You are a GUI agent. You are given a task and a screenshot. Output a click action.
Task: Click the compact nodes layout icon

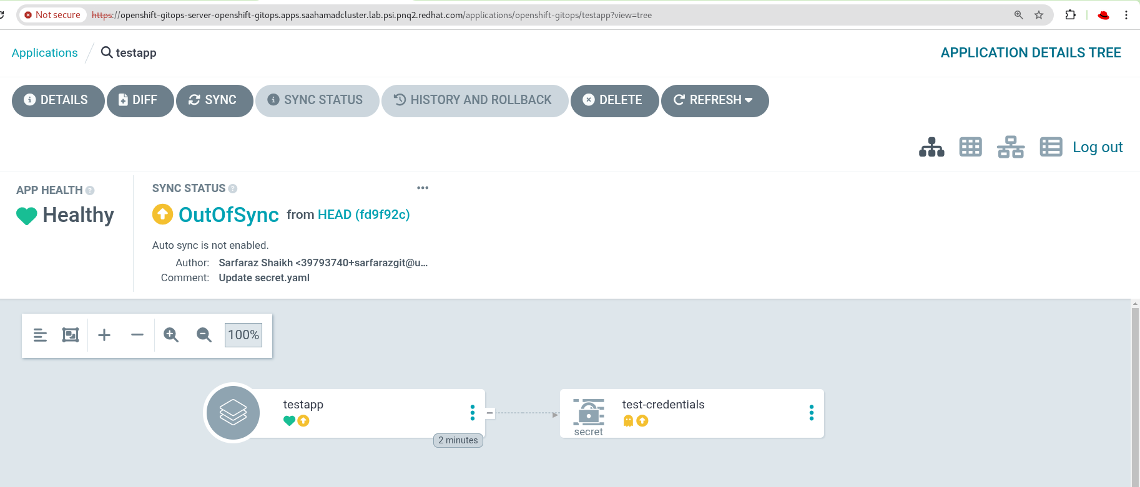(x=40, y=335)
